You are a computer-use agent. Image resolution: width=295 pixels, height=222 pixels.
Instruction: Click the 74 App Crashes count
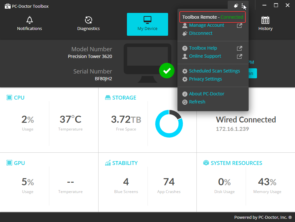click(169, 182)
